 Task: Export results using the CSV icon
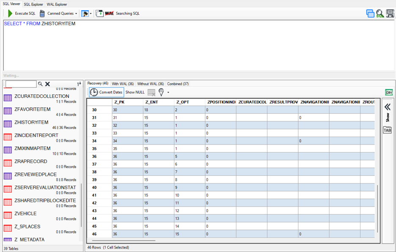pyautogui.click(x=389, y=92)
